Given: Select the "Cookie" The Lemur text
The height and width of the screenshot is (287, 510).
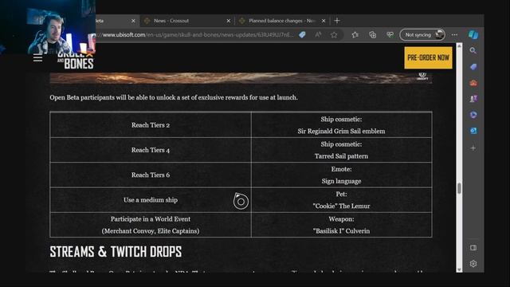Looking at the screenshot, I should [x=341, y=206].
